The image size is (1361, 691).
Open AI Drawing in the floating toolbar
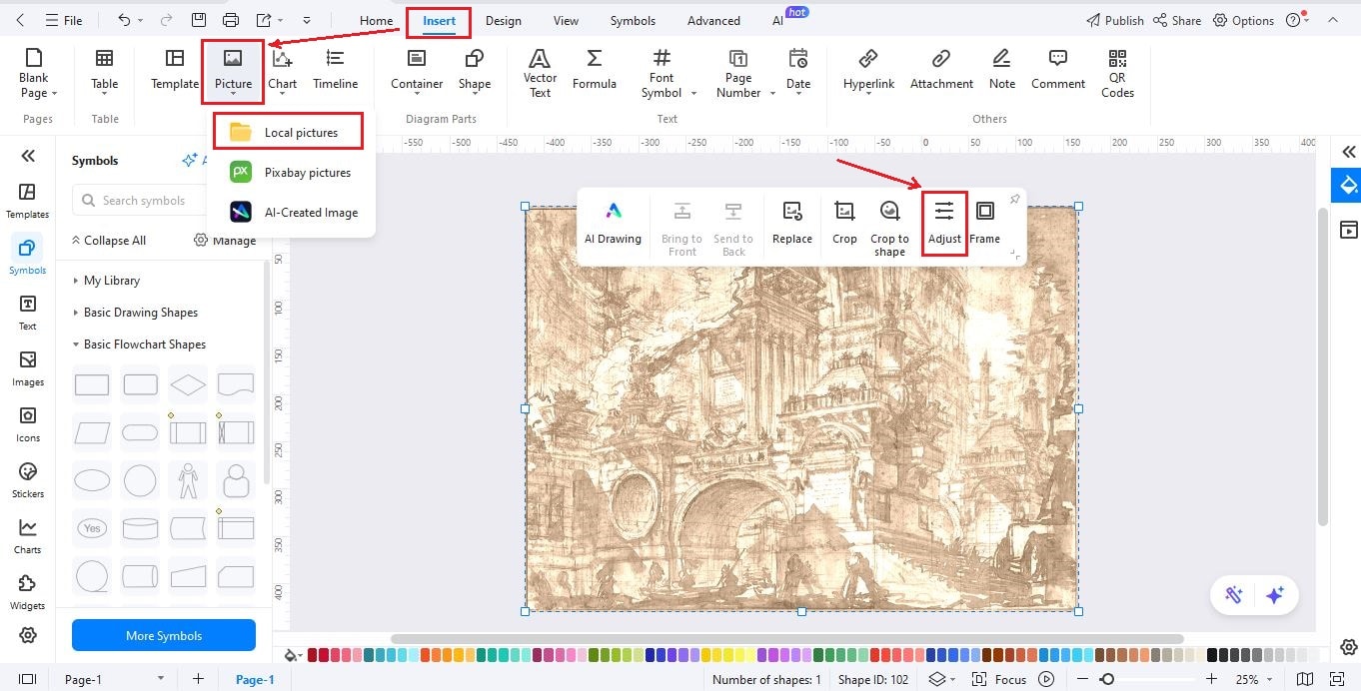tap(613, 223)
